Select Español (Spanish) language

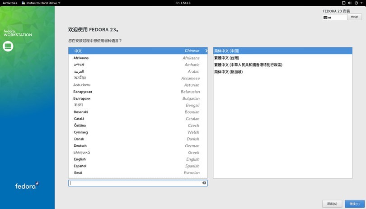coord(138,166)
